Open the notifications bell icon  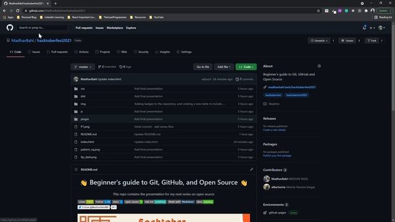coord(364,27)
